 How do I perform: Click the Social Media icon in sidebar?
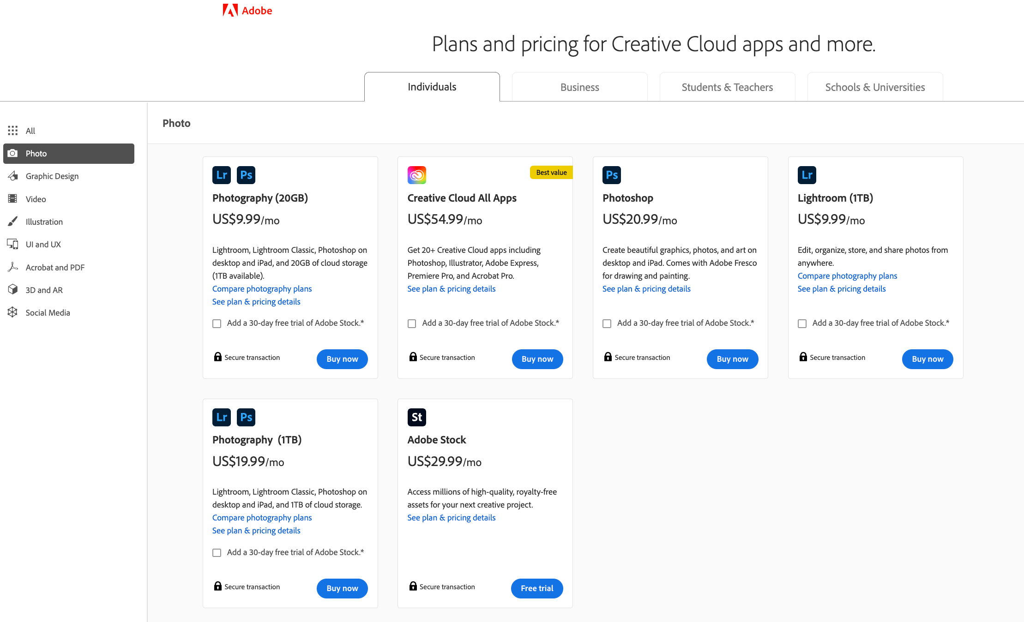pos(13,312)
